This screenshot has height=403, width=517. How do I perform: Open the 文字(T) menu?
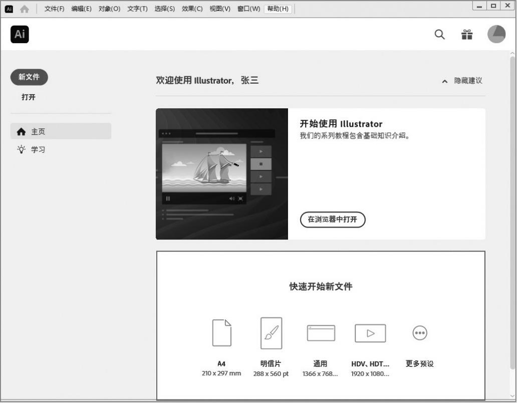(x=137, y=9)
